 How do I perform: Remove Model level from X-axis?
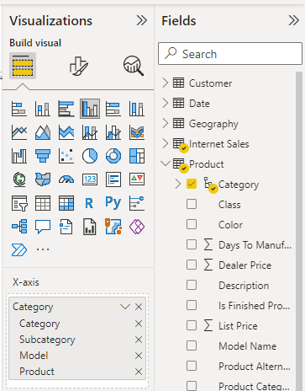click(139, 356)
